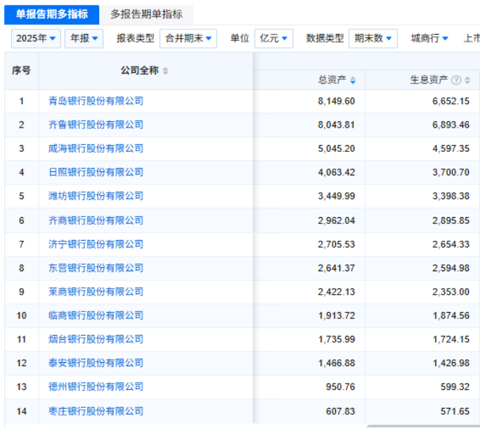Open 威海银行股份有限公司 link

pos(96,148)
